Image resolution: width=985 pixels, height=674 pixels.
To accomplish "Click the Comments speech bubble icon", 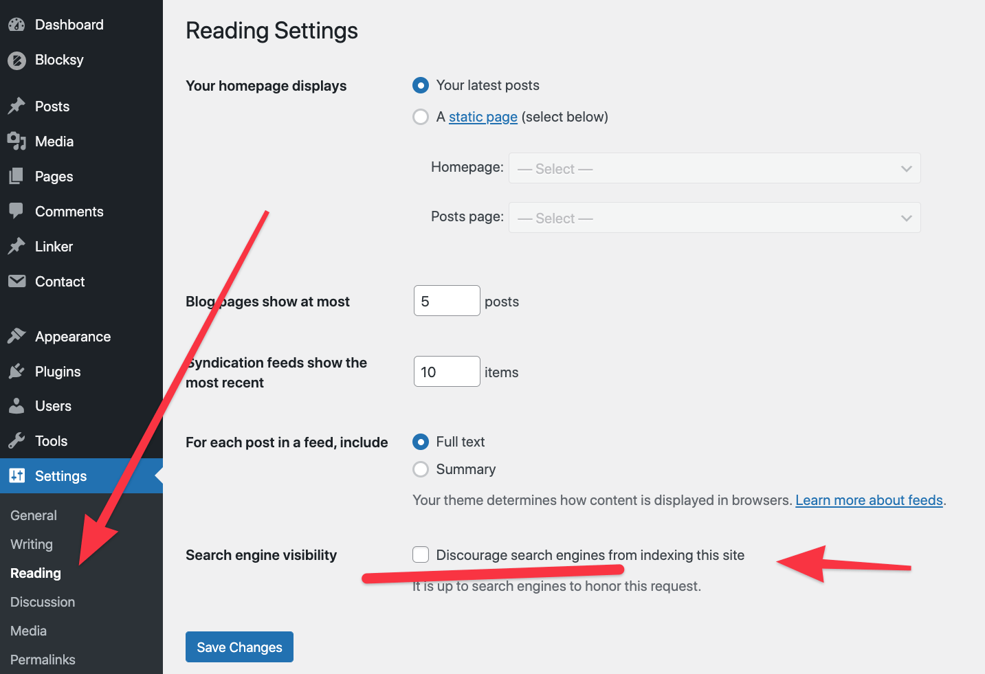I will [16, 211].
